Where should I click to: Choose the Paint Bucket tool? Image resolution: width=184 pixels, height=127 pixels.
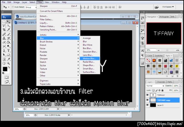click(9, 42)
